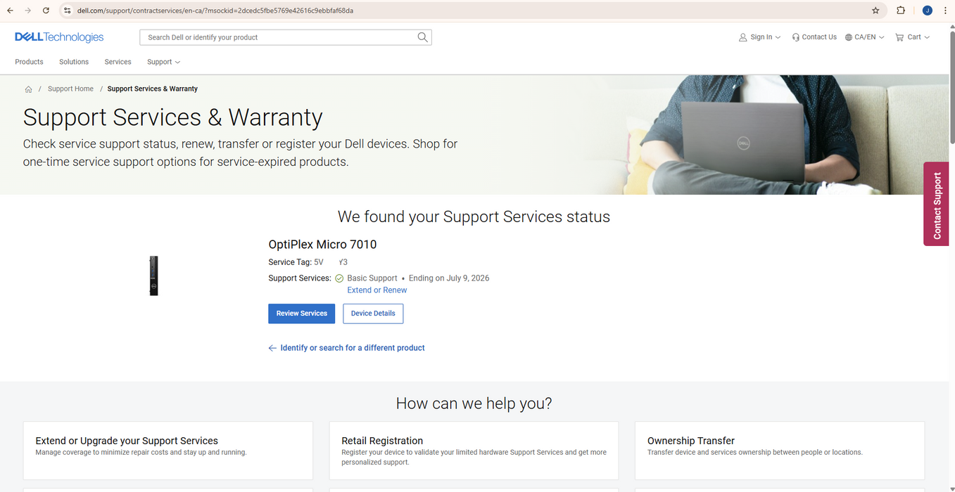
Task: Click the Device Details button
Action: coord(373,313)
